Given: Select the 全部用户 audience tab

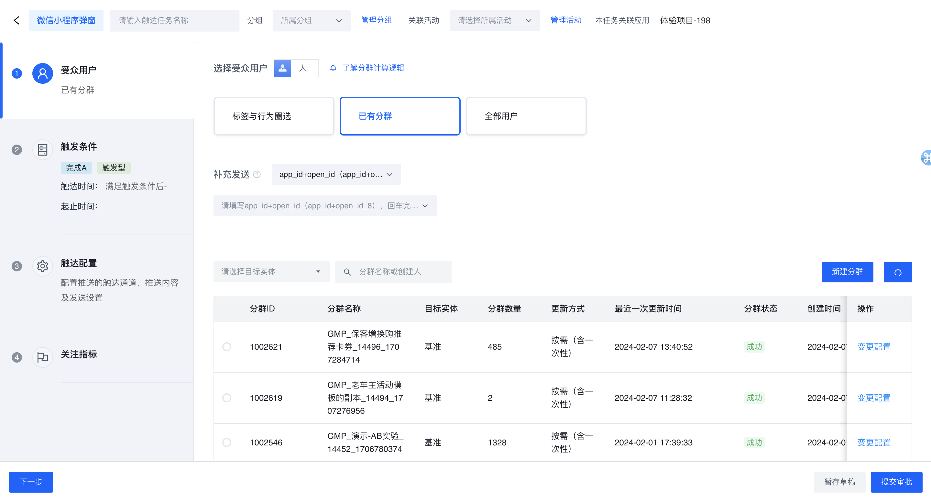Looking at the screenshot, I should [x=526, y=116].
